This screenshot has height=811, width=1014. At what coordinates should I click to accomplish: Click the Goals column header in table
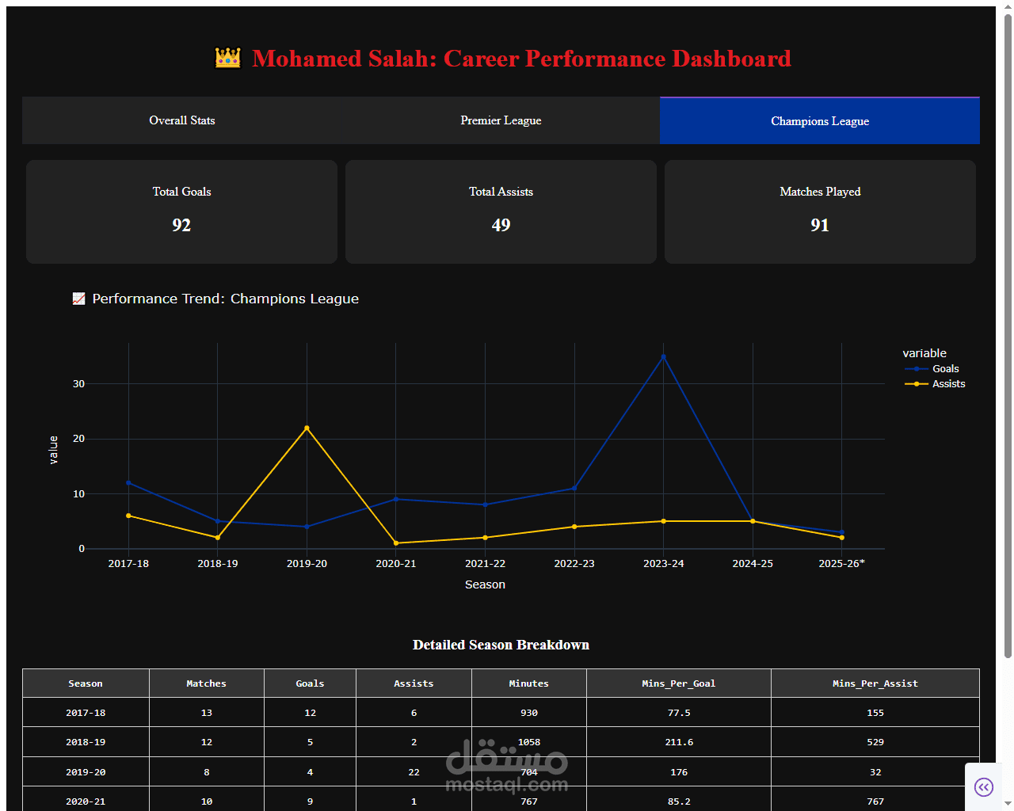310,683
